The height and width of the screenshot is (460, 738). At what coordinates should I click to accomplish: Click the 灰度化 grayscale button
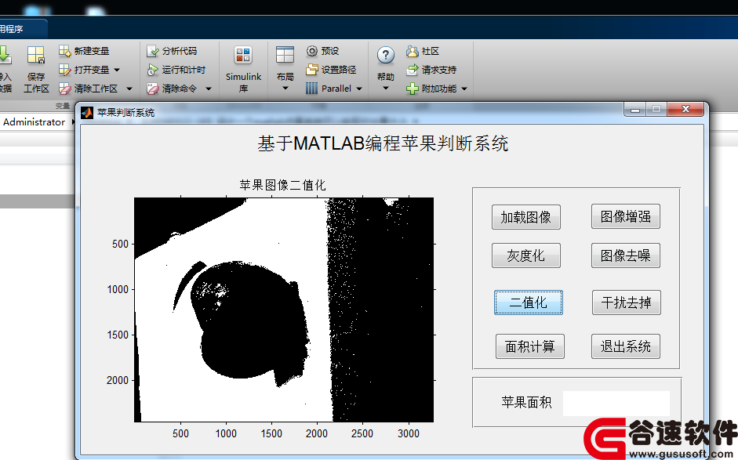(x=525, y=255)
